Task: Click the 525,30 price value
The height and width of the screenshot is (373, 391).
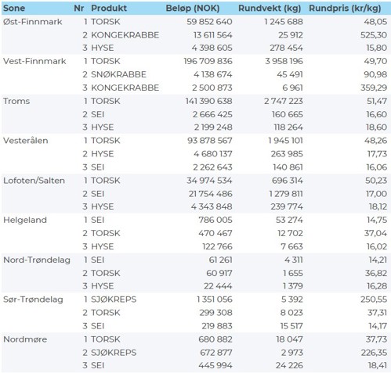Action: (374, 35)
